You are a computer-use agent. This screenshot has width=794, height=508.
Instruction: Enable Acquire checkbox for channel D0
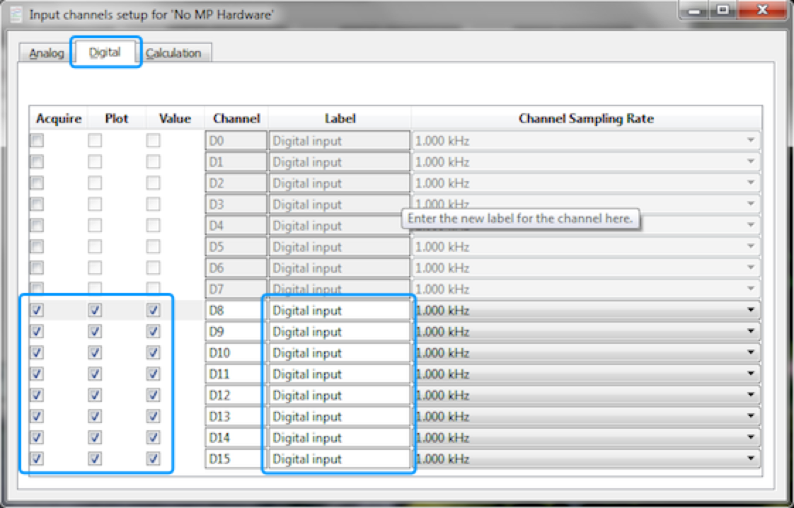pos(37,141)
